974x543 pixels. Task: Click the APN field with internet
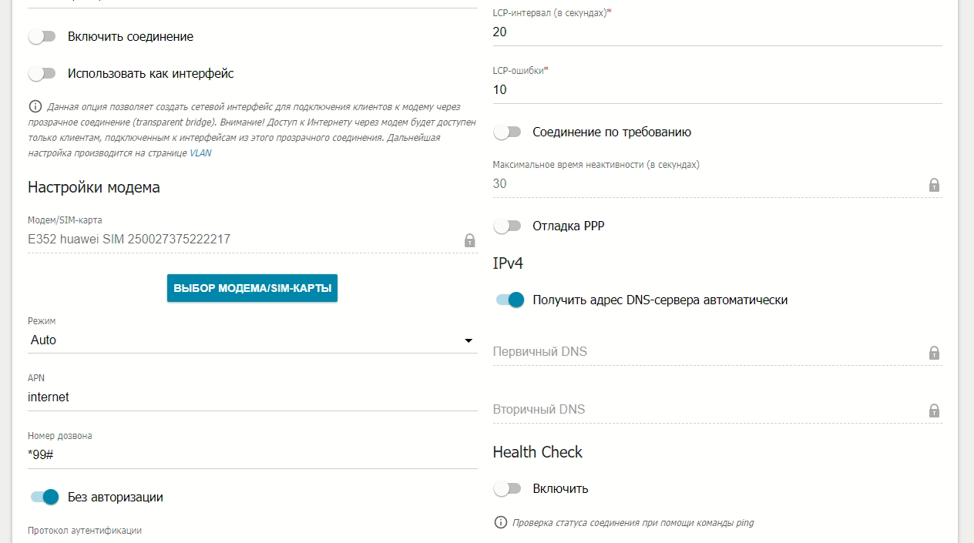pos(253,397)
